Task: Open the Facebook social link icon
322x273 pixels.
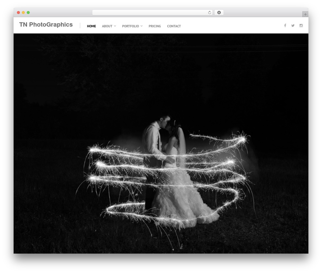Action: point(285,25)
